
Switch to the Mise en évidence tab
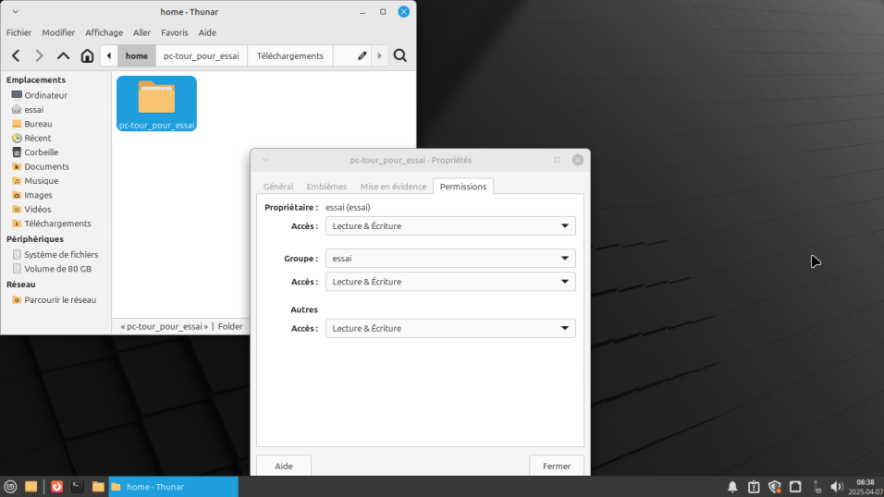tap(393, 187)
